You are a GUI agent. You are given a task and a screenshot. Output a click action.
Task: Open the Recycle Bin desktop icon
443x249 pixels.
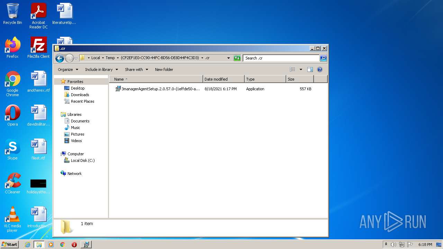[12, 14]
